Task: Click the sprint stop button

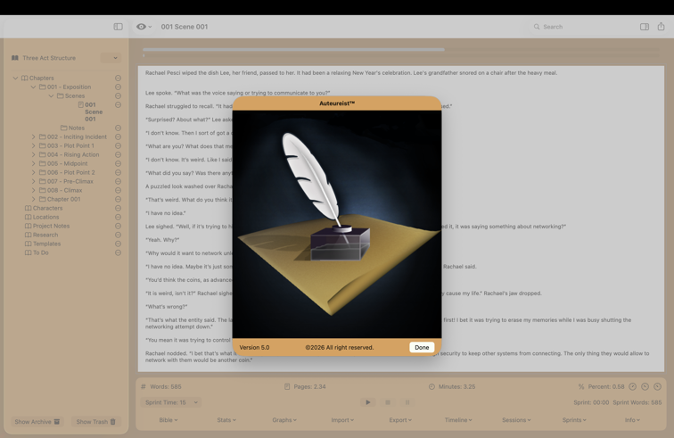Action: coord(407,402)
